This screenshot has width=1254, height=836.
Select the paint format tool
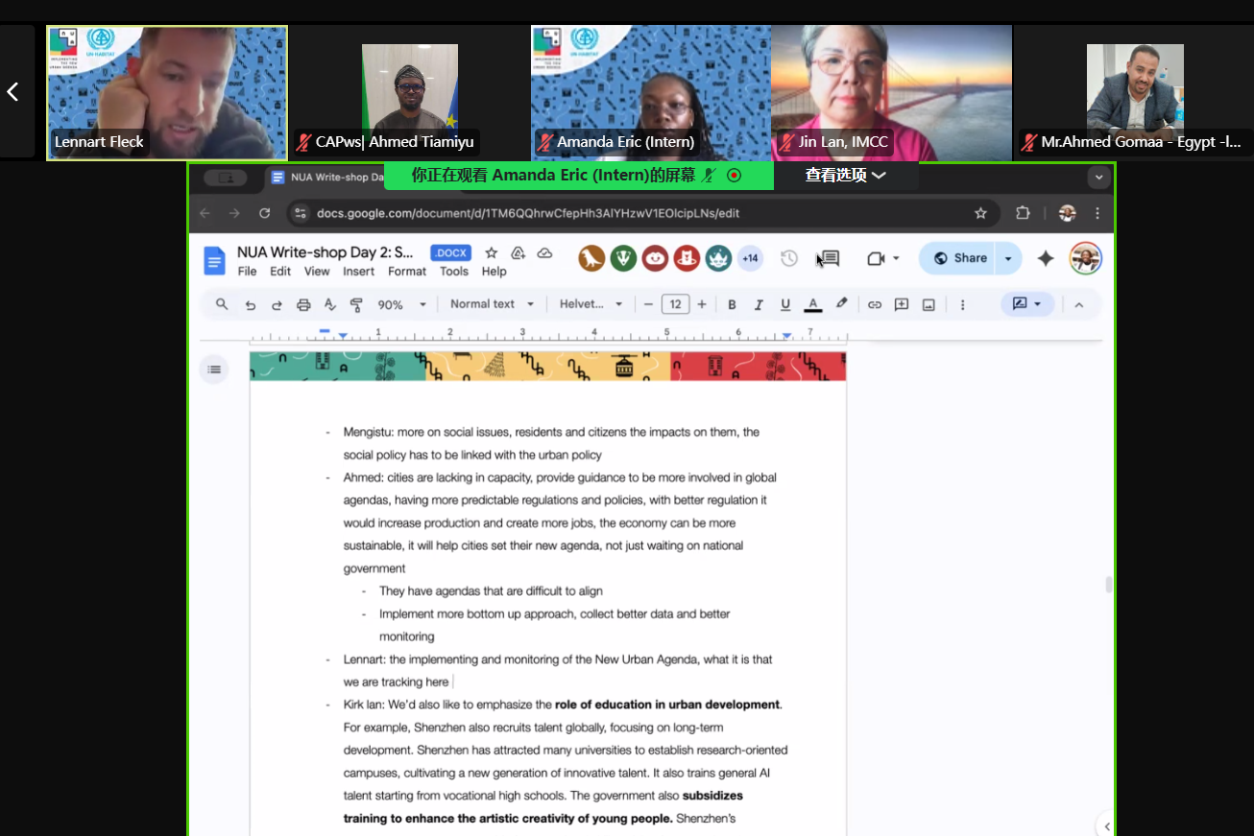tap(356, 305)
